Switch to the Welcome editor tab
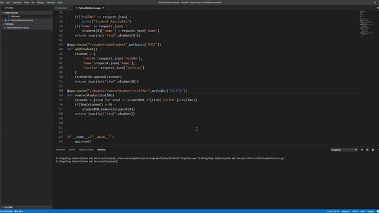The height and width of the screenshot is (213, 379). (x=62, y=8)
